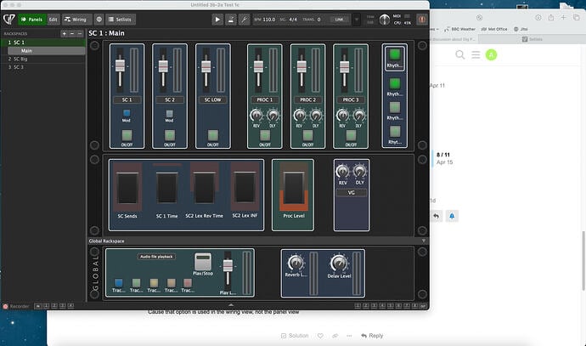Remove rackspace with the first minus button
Image resolution: width=586 pixels, height=346 pixels.
click(x=72, y=34)
